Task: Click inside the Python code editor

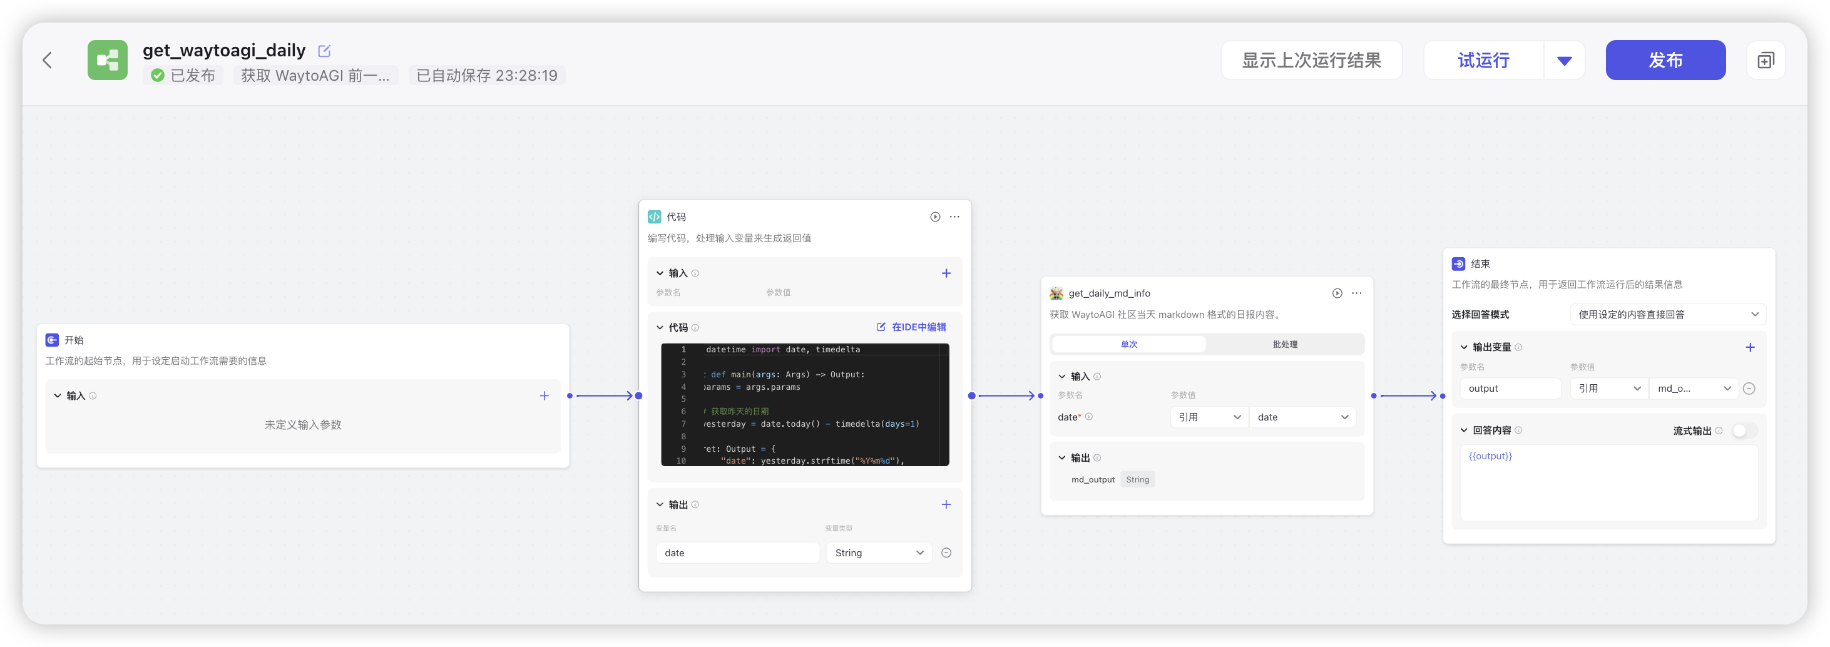Action: [805, 405]
